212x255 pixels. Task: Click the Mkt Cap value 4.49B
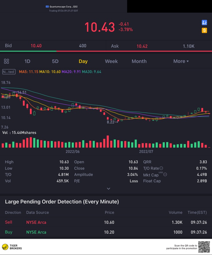[202, 175]
